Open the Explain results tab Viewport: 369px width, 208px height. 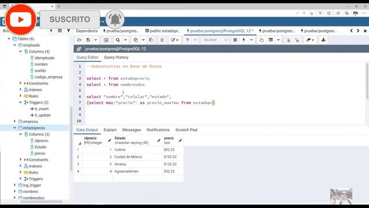click(110, 129)
